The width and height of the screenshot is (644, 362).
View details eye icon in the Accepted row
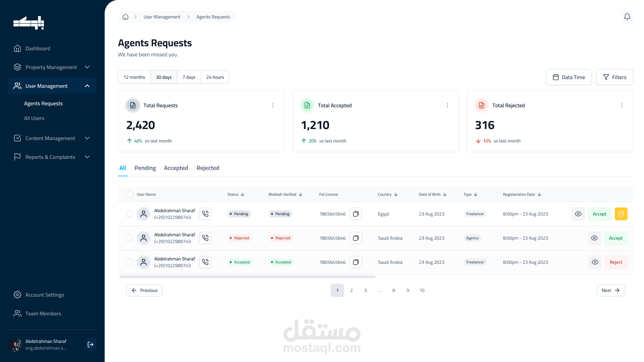(595, 262)
